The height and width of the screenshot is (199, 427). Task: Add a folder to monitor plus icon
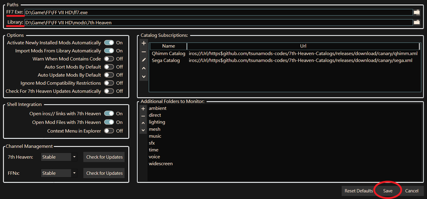(144, 109)
